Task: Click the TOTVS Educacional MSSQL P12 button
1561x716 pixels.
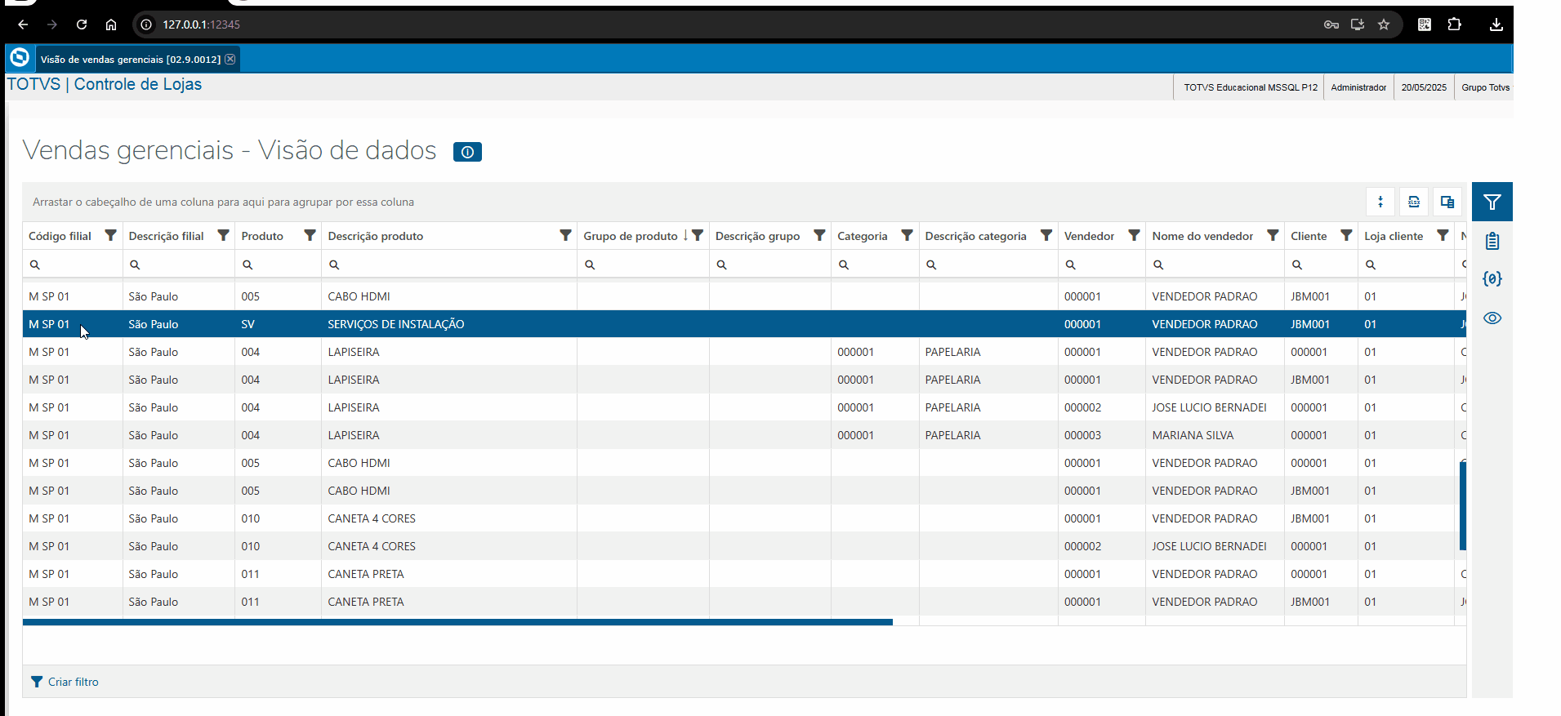Action: tap(1251, 87)
